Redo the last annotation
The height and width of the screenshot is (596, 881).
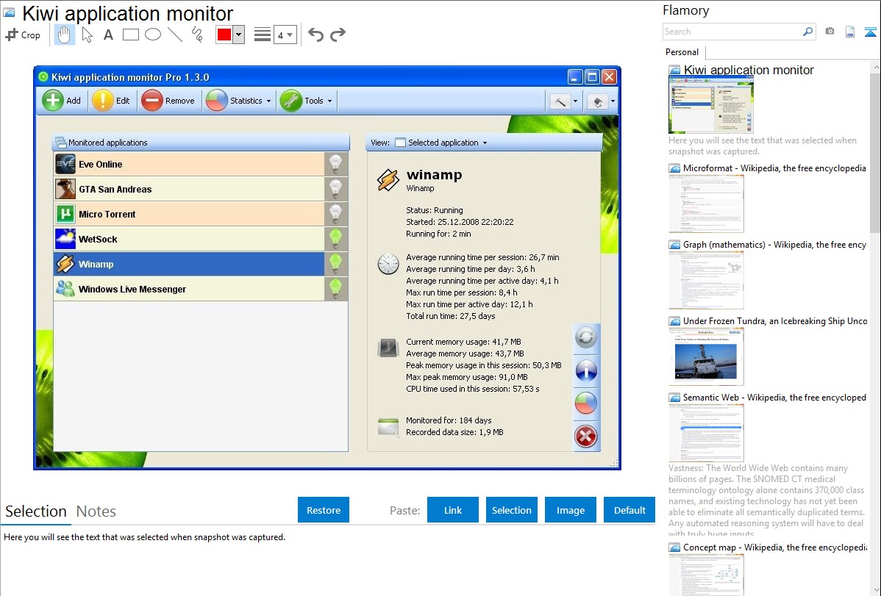[x=338, y=35]
